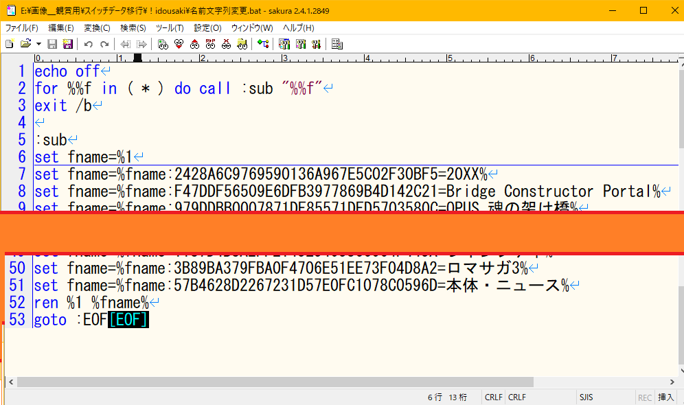Image resolution: width=684 pixels, height=405 pixels.
Task: Open type-specific settings icon
Action: 301,44
